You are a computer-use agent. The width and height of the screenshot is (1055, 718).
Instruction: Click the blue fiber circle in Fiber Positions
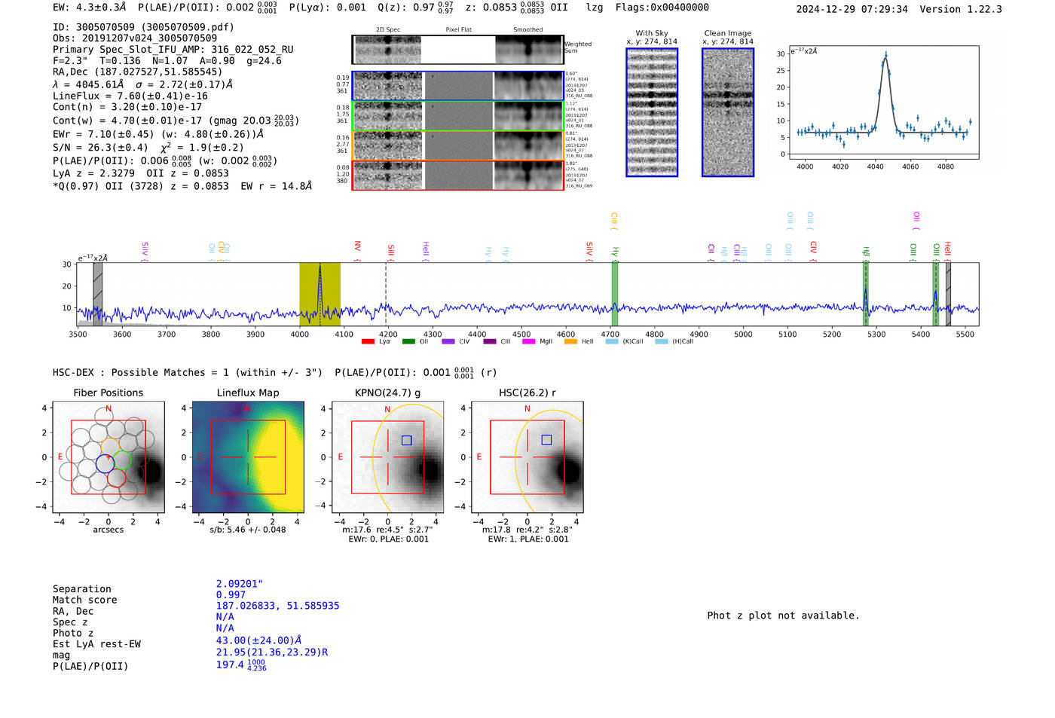tap(105, 463)
